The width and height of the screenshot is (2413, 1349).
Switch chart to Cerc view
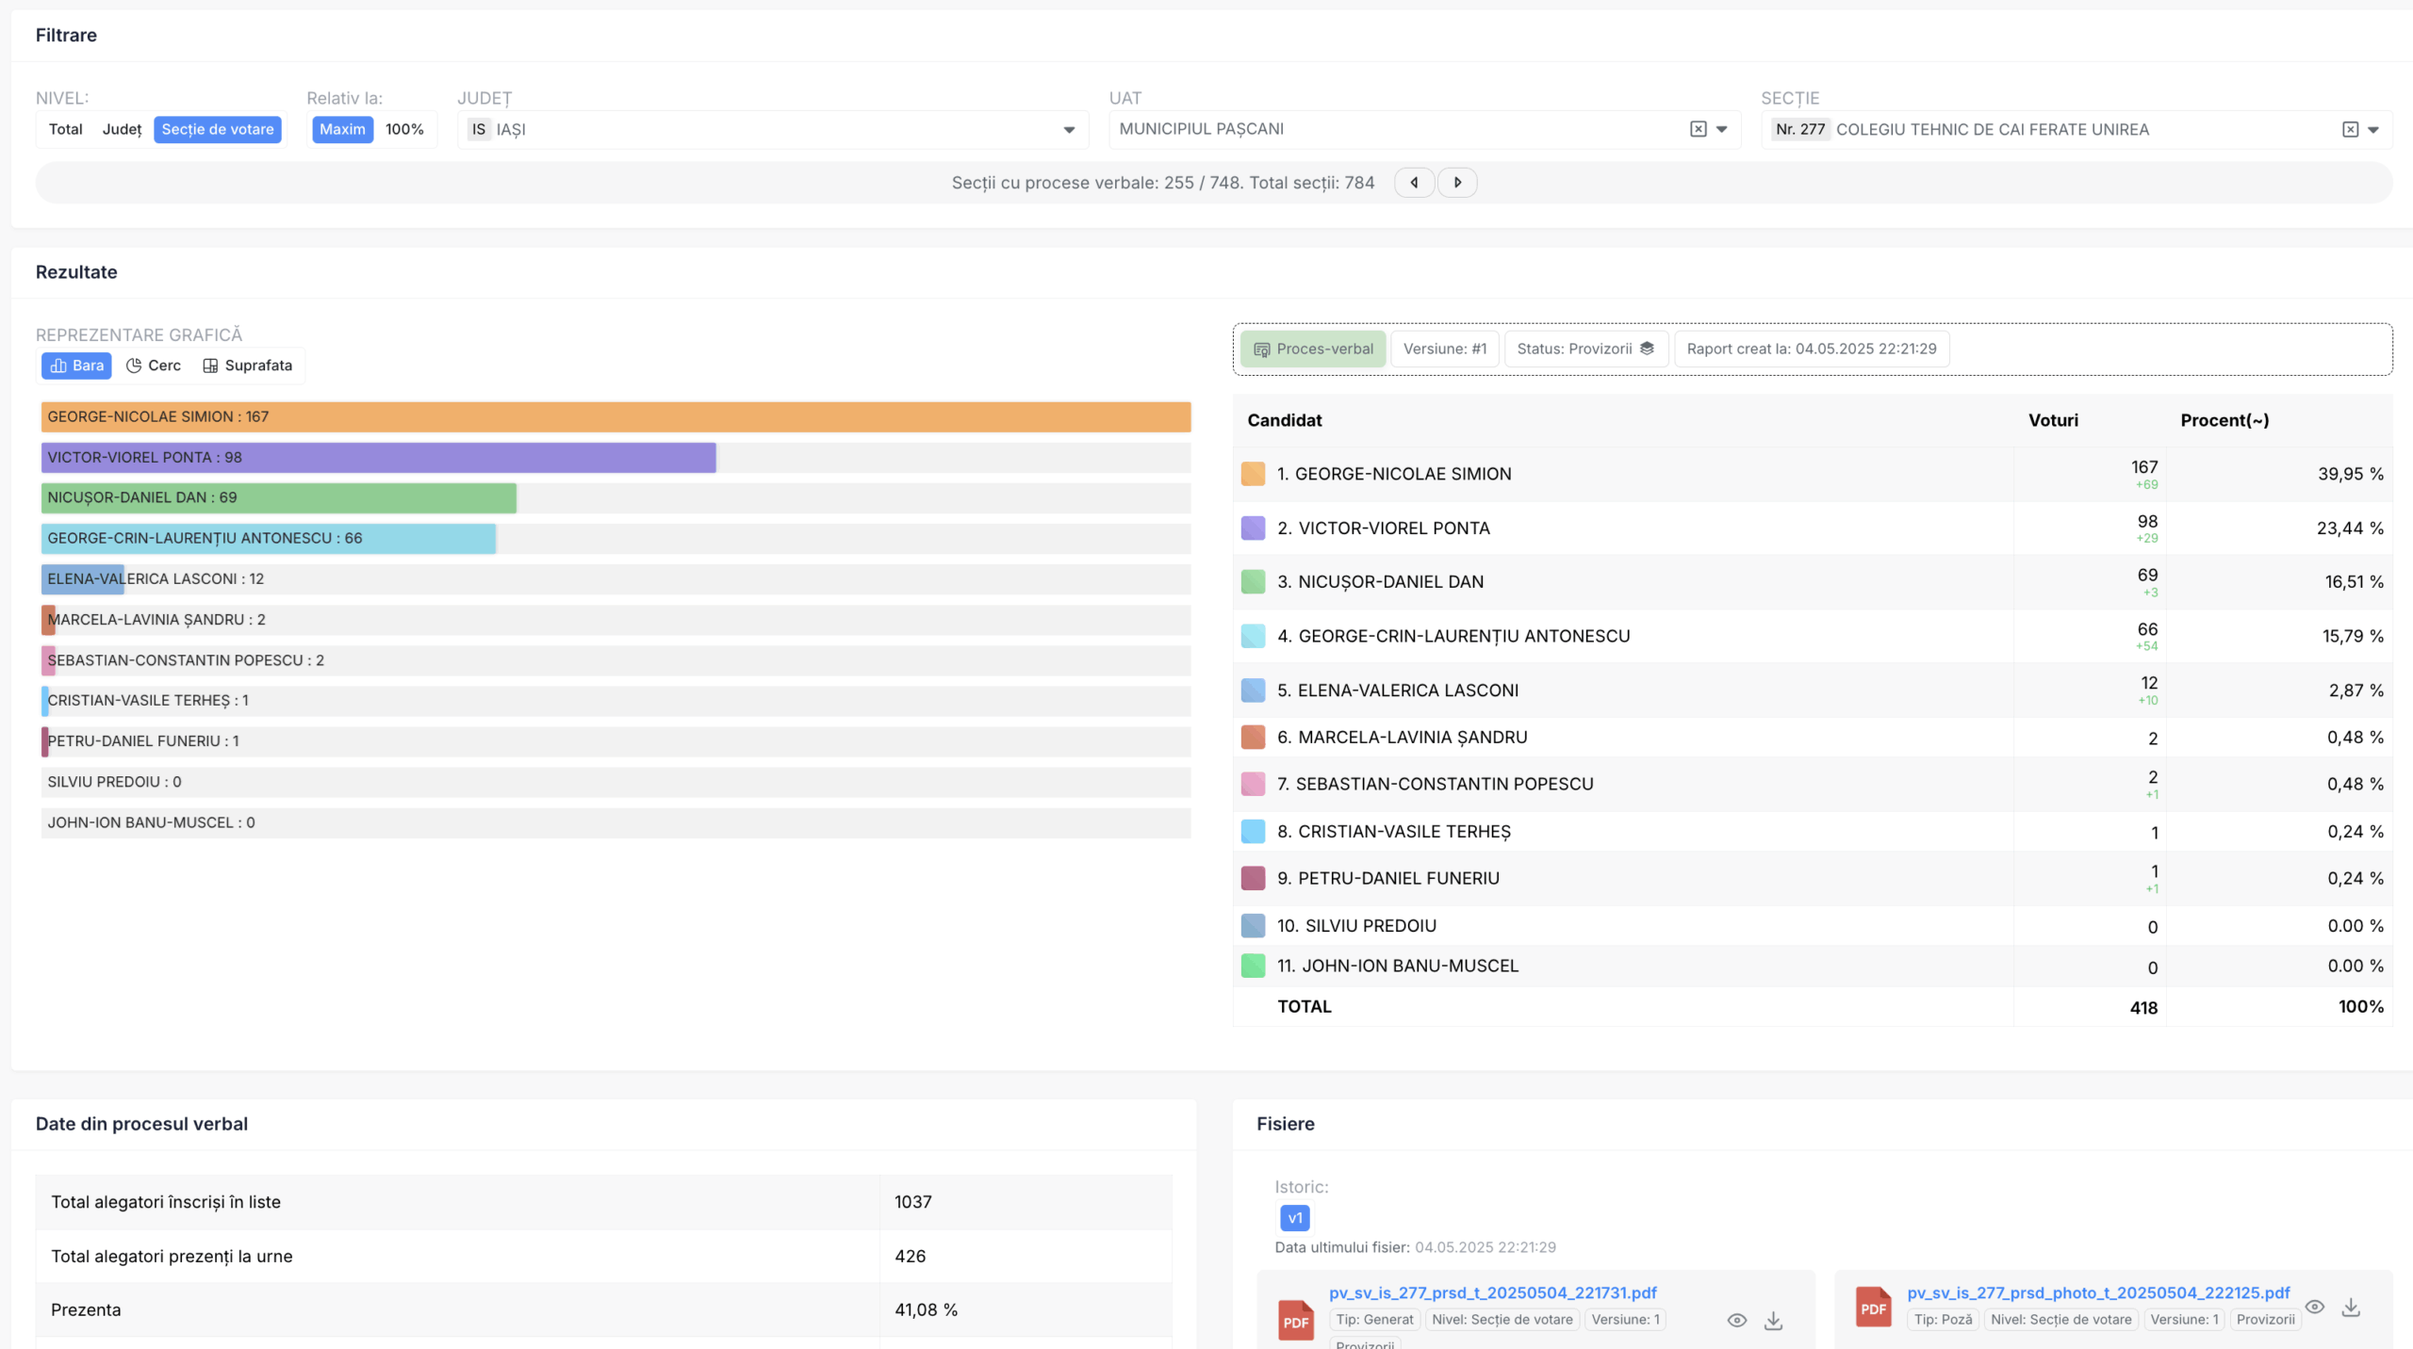(x=154, y=366)
